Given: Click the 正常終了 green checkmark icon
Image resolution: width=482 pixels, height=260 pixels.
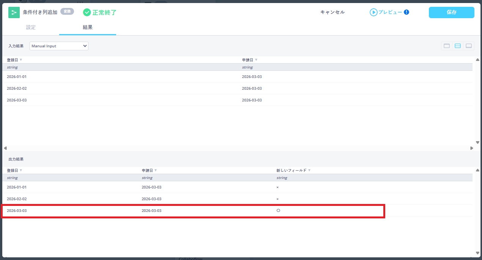Looking at the screenshot, I should [x=87, y=12].
